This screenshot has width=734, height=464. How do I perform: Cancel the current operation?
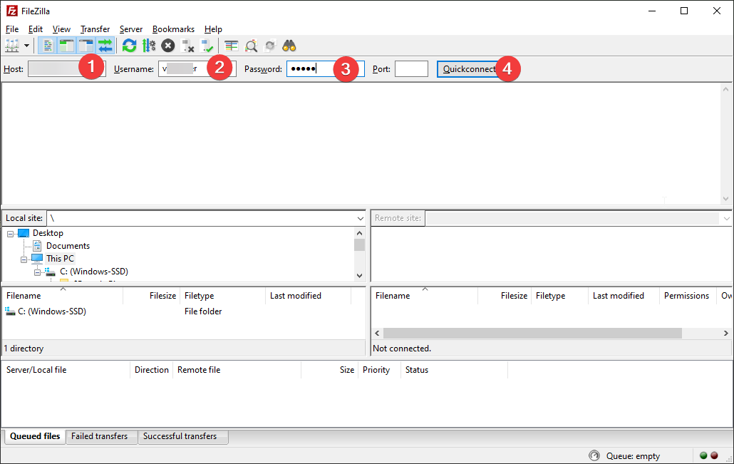(x=168, y=46)
